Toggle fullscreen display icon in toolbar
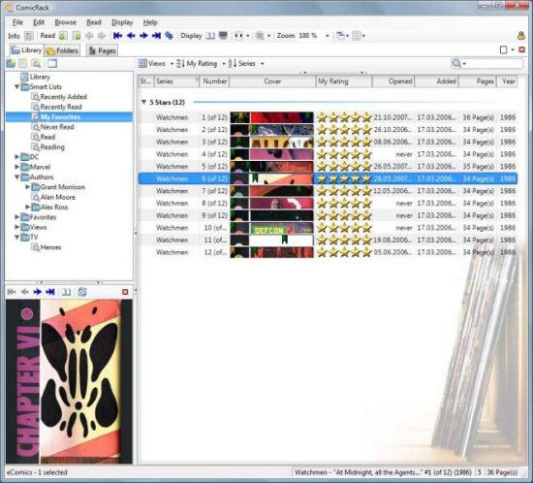Viewport: 533px width, 483px height. pyautogui.click(x=223, y=35)
